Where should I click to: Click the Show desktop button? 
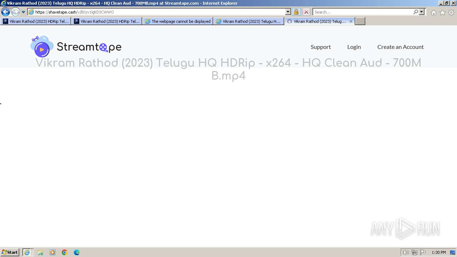pyautogui.click(x=453, y=252)
